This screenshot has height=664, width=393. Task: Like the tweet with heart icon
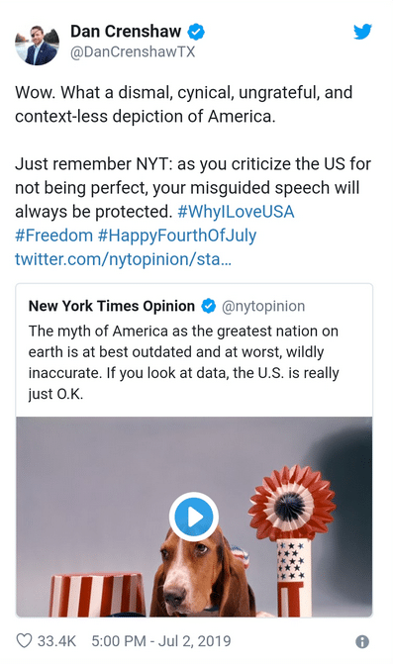(24, 640)
